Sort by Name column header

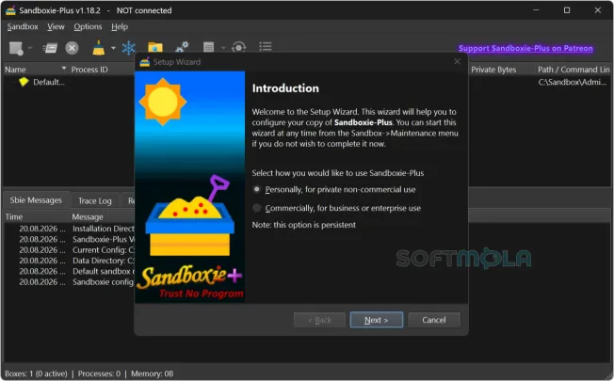coord(35,70)
